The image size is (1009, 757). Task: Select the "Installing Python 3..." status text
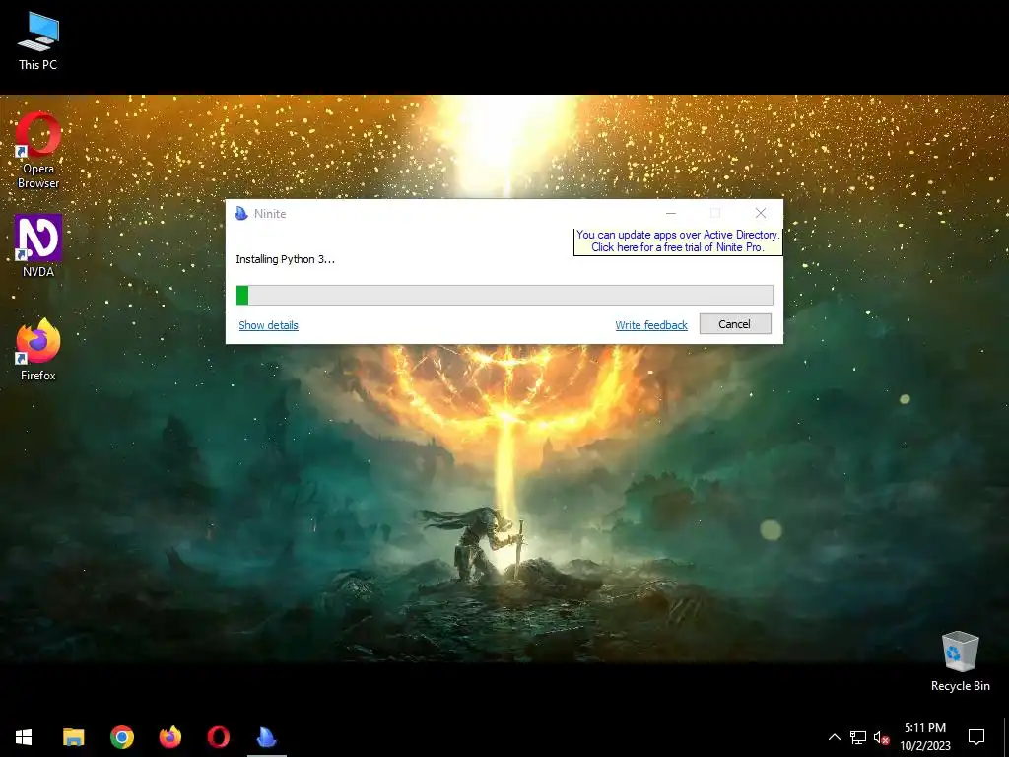point(285,259)
